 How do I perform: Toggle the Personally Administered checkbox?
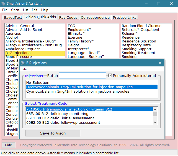tap(110, 76)
